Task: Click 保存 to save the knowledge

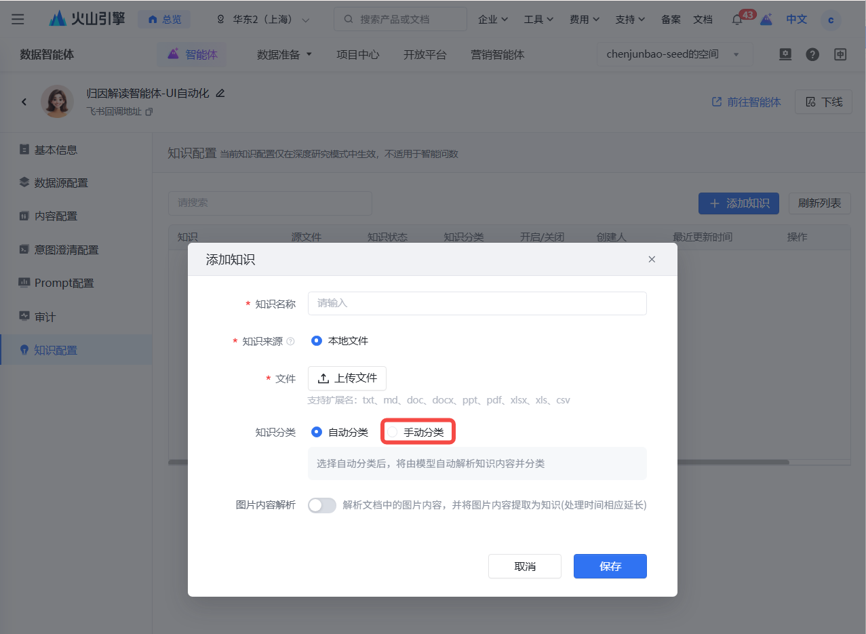Action: pyautogui.click(x=610, y=566)
